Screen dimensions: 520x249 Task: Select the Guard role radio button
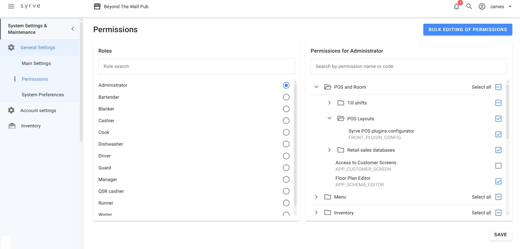coord(286,168)
